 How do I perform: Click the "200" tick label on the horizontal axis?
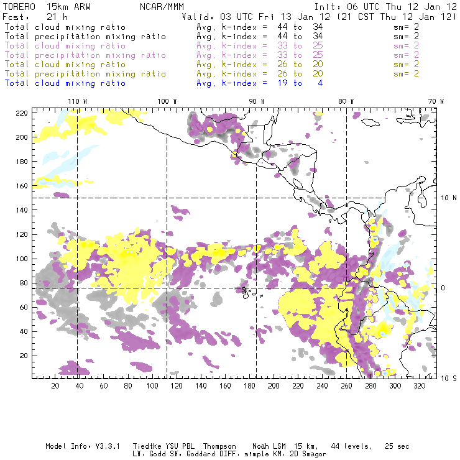[x=274, y=386]
